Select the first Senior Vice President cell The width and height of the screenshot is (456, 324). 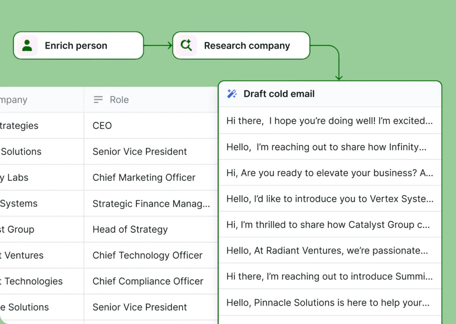[x=151, y=152]
